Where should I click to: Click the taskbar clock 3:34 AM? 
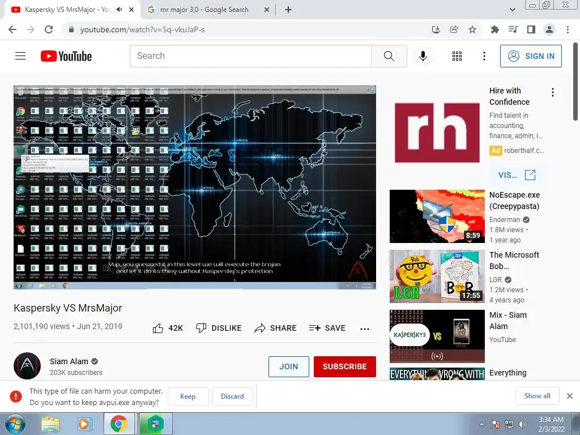coord(551,424)
